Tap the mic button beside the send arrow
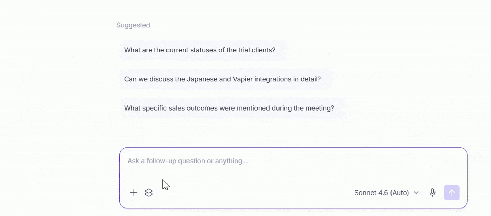 point(432,192)
